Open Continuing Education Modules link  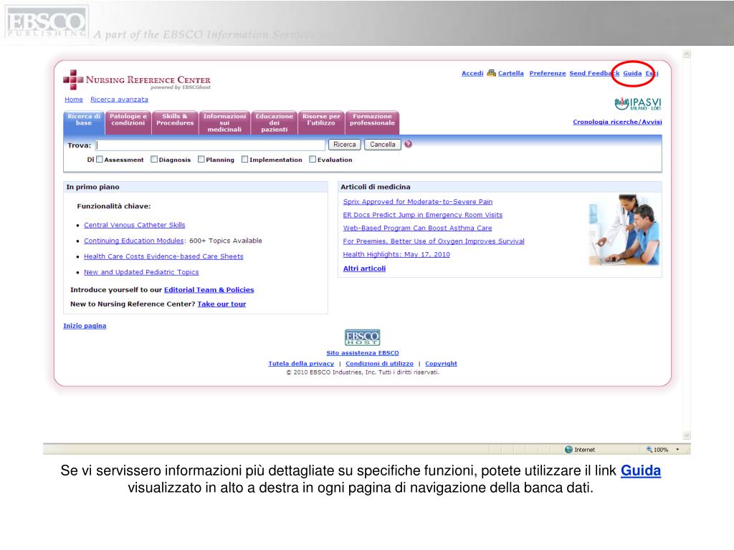tap(134, 241)
